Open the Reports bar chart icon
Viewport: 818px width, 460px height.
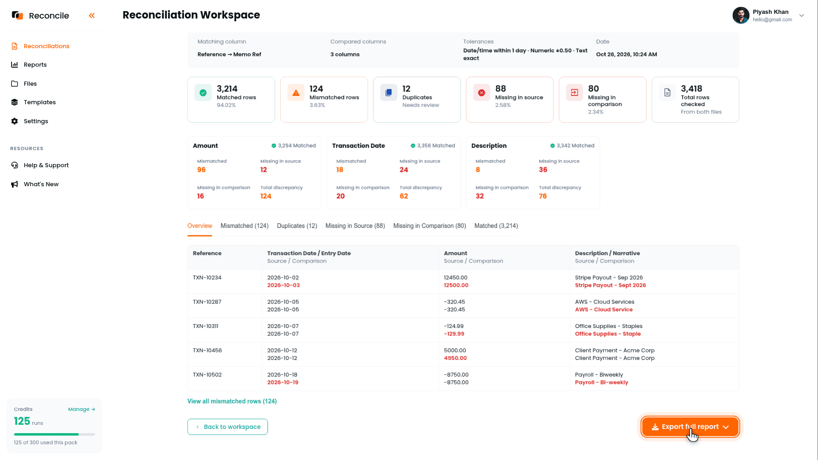(x=14, y=65)
